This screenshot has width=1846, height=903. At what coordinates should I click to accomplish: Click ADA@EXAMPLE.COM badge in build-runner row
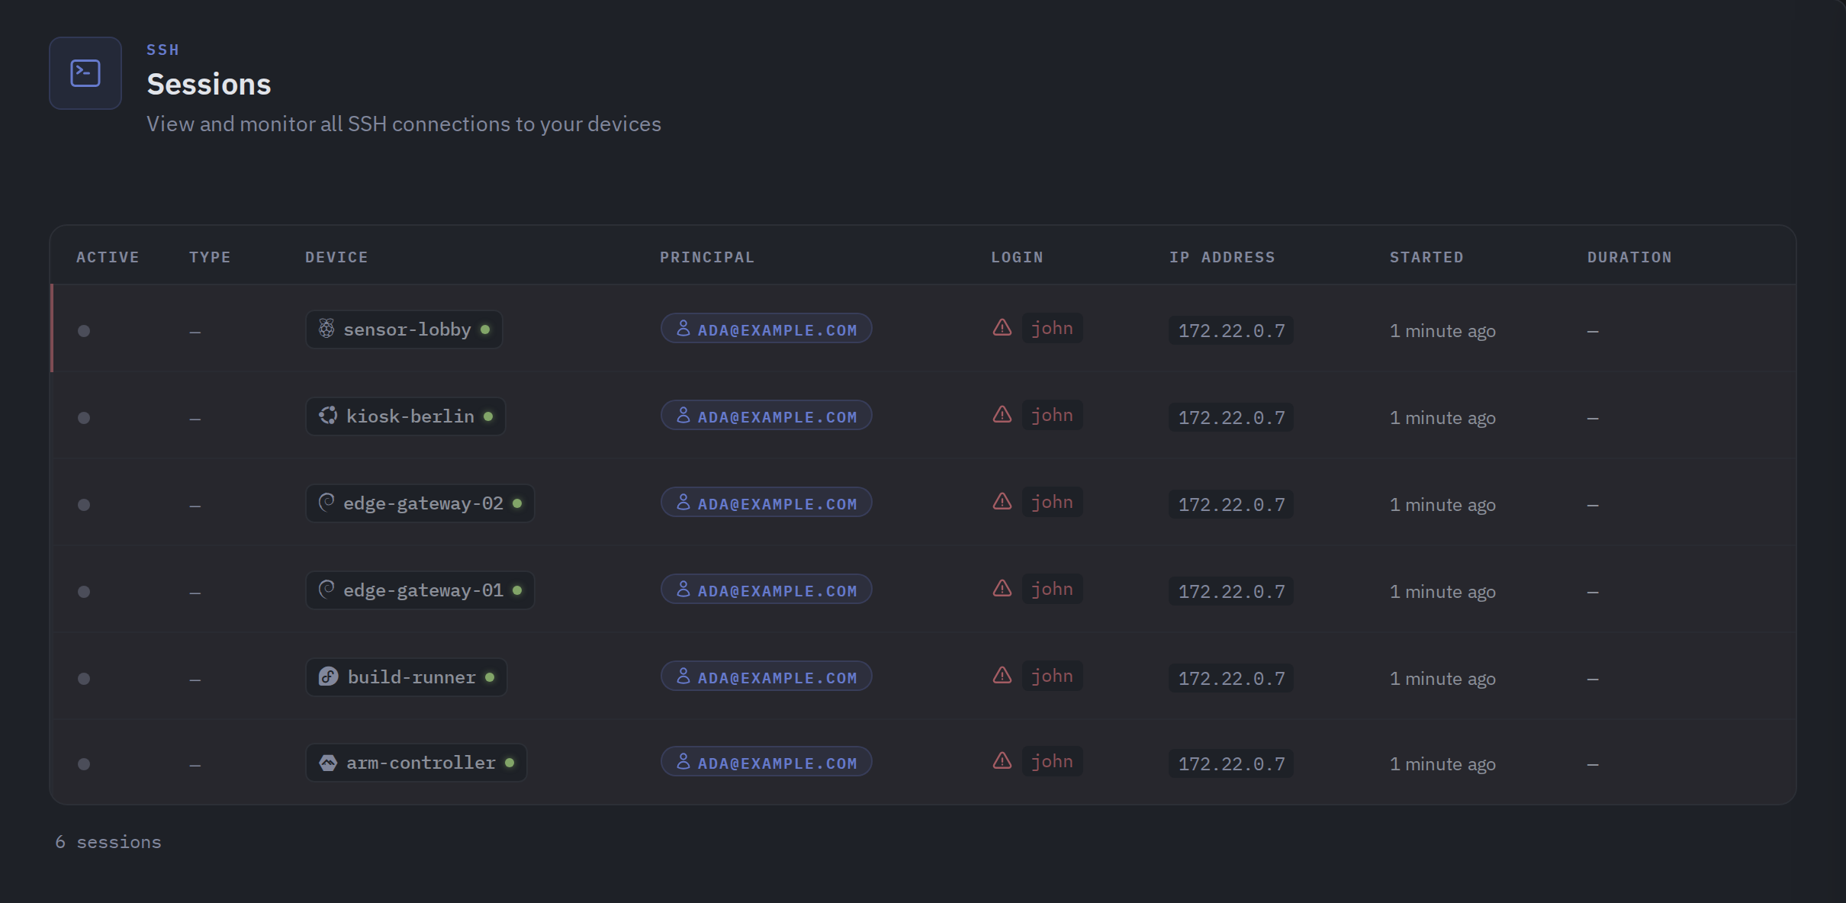coord(767,676)
